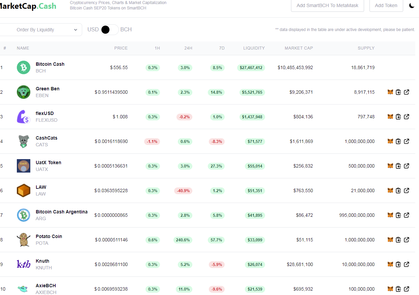Click the LIQUIDITY column header
Image resolution: width=419 pixels, height=295 pixels.
[x=254, y=48]
